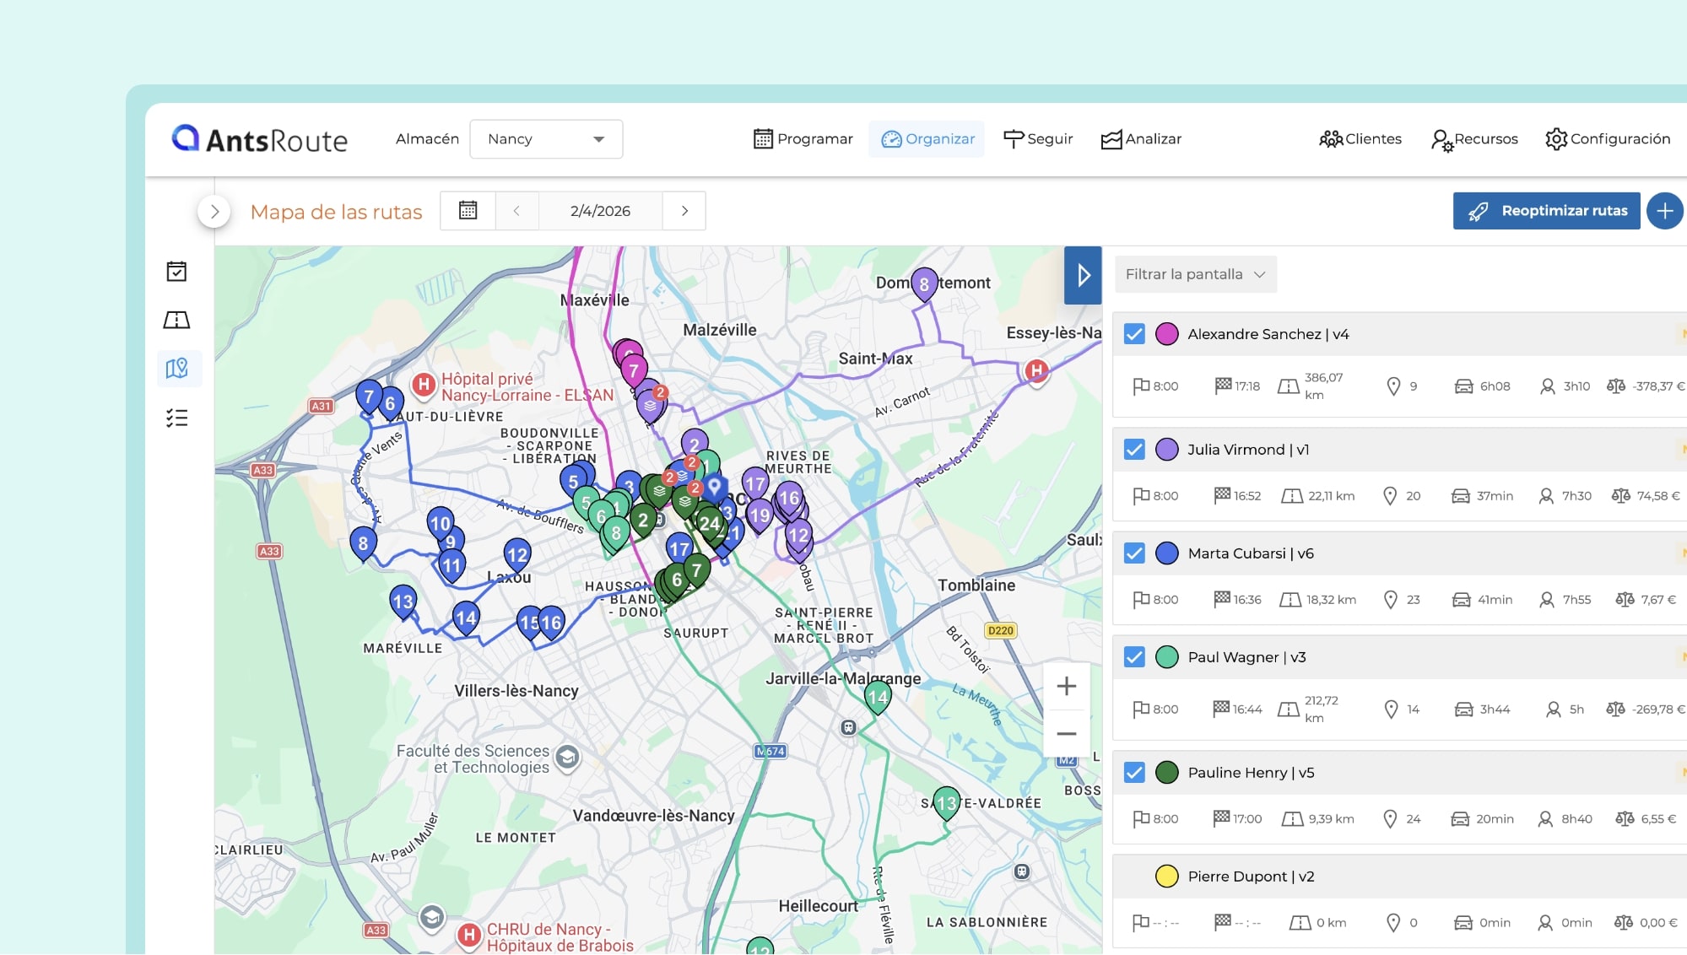
Task: Open the road view in sidebar
Action: [x=176, y=320]
